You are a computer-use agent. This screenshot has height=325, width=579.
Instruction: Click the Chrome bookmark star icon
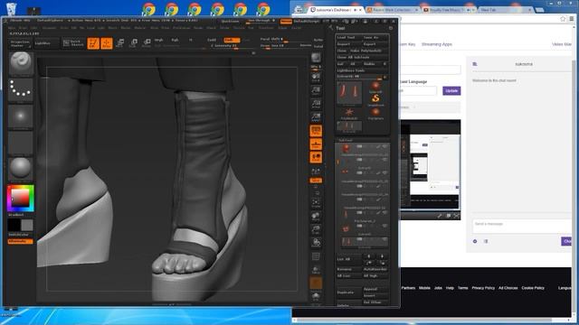[563, 19]
